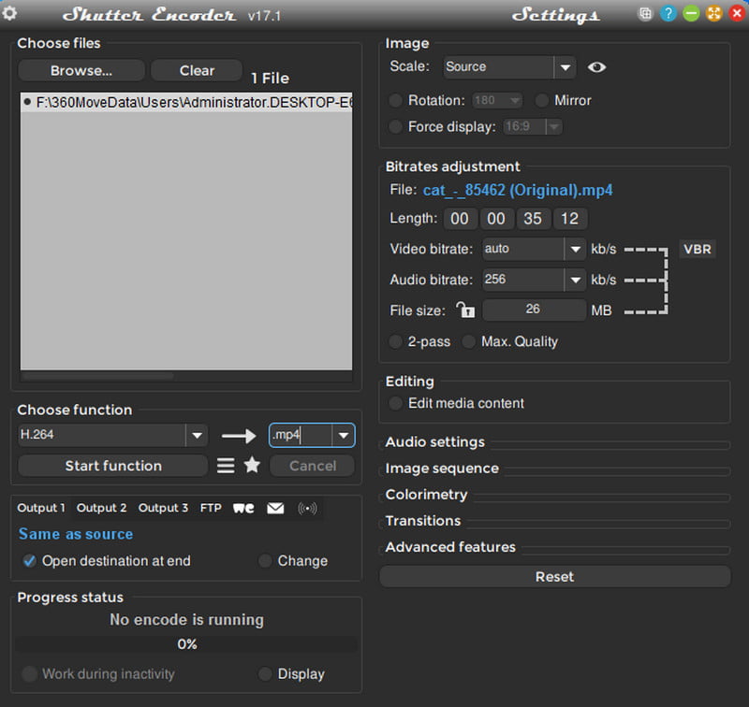Click the File size 26 MB field
749x707 pixels.
[x=534, y=310]
